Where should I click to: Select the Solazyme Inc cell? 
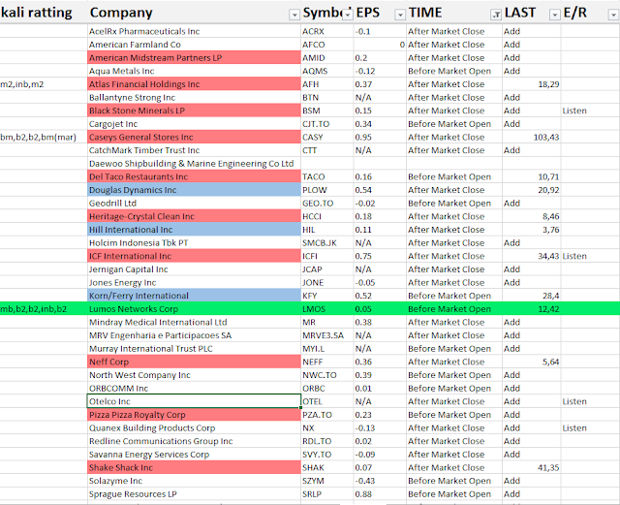tap(194, 481)
